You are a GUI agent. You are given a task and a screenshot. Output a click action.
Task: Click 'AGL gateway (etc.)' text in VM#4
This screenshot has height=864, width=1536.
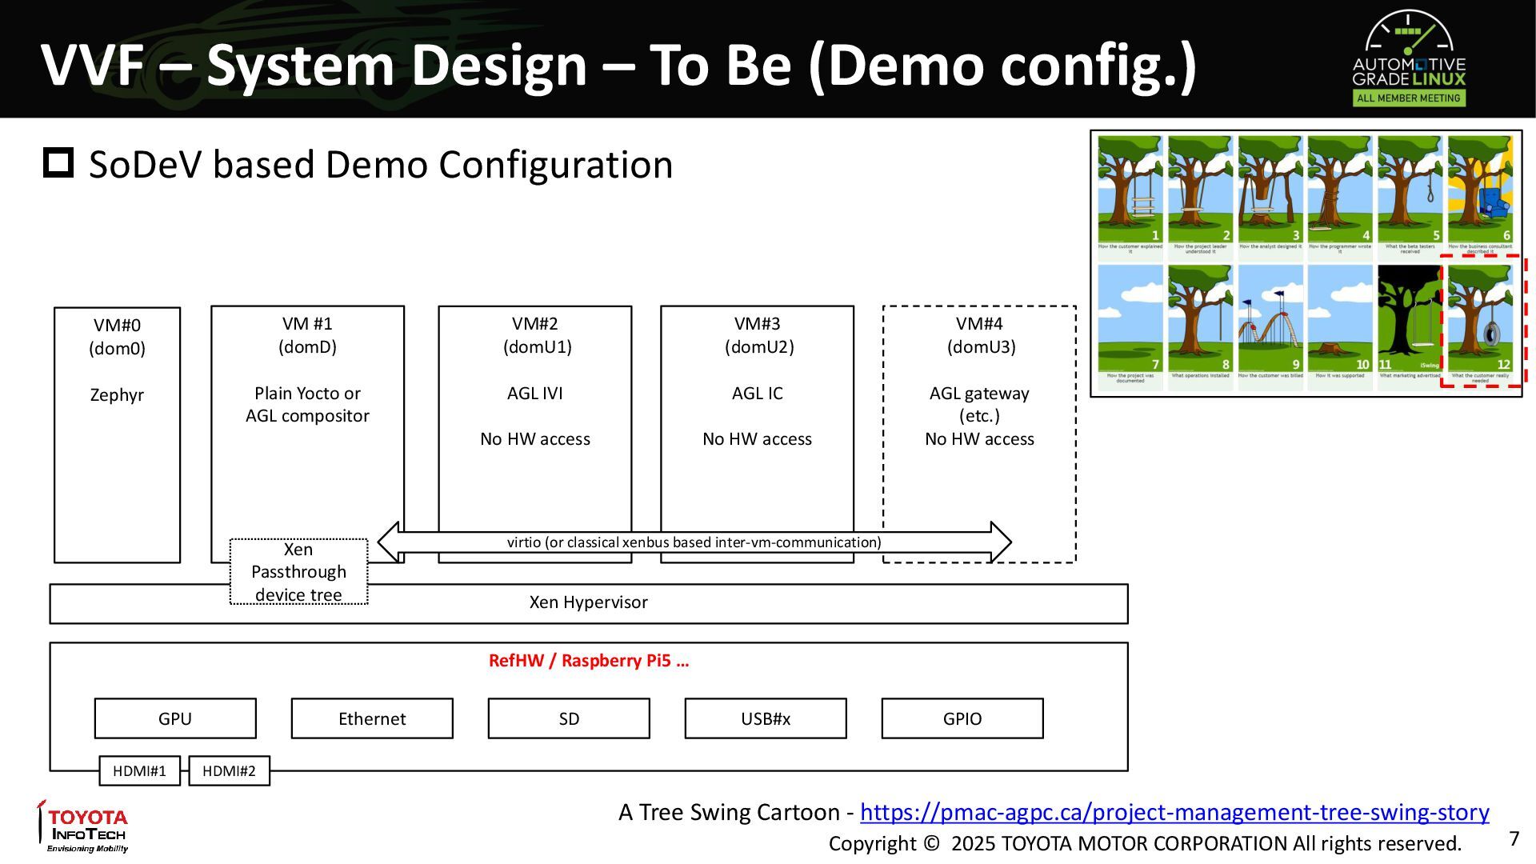coord(979,404)
